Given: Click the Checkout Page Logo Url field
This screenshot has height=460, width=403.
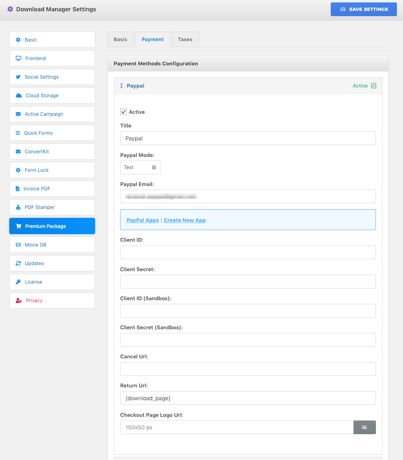Looking at the screenshot, I should 237,427.
